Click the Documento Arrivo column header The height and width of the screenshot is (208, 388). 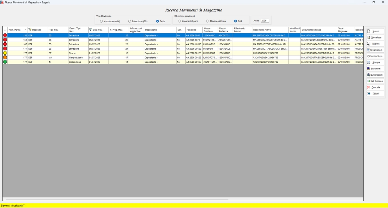[x=270, y=30]
